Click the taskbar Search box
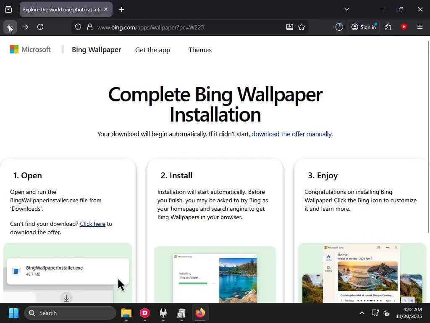 point(70,313)
